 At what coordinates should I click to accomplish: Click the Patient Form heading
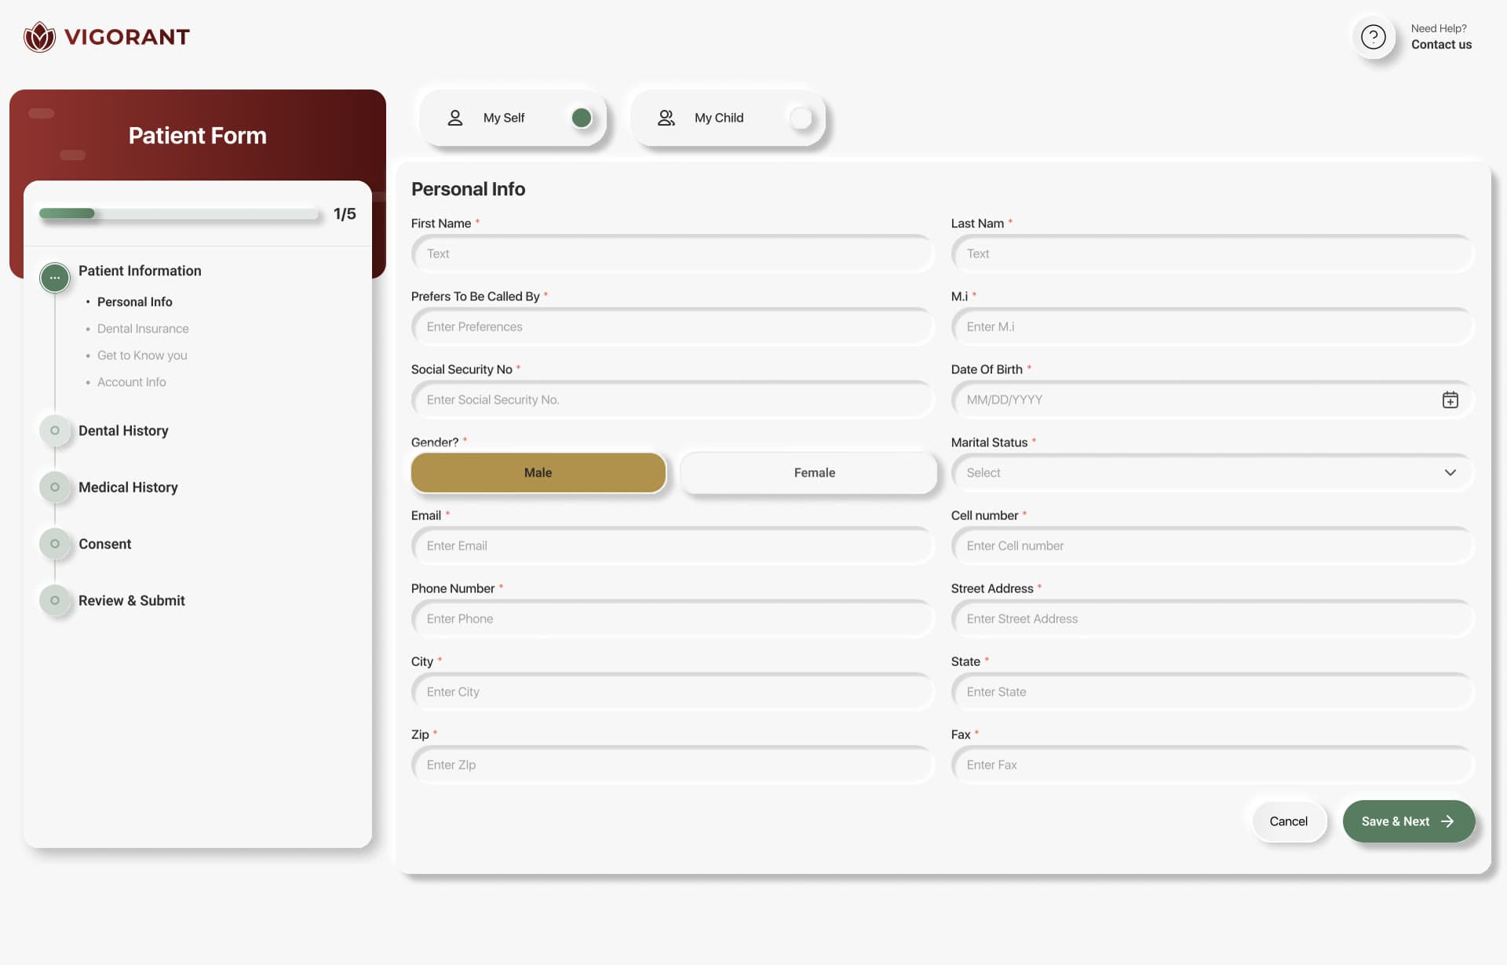point(198,136)
